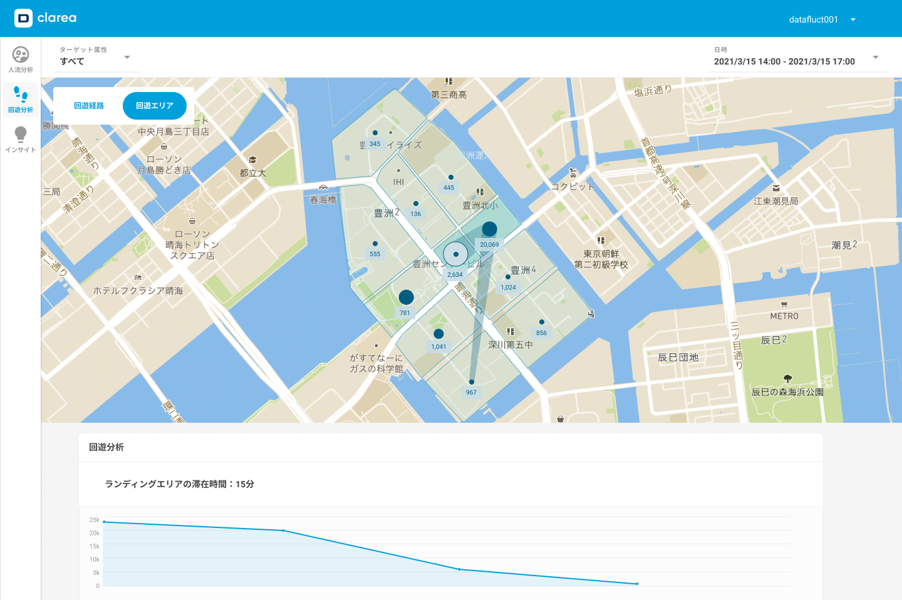This screenshot has height=600, width=902.
Task: Select the 1,041 area marker
Action: point(438,334)
